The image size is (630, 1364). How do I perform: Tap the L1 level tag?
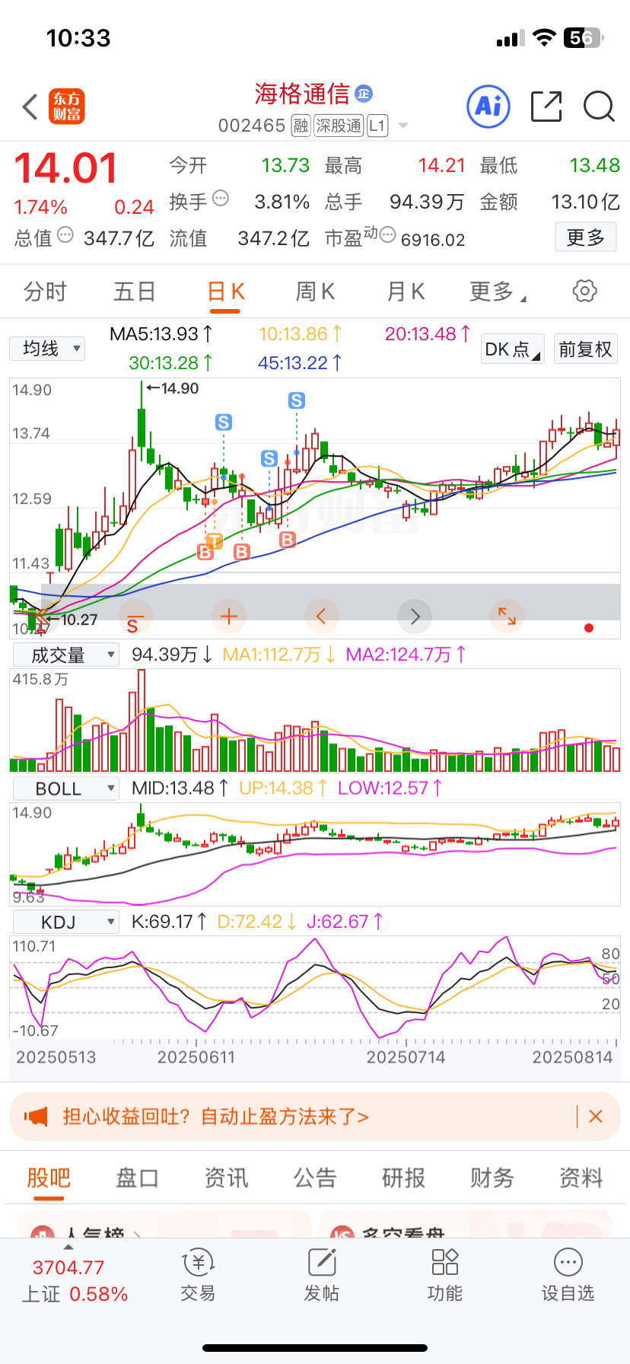click(x=377, y=126)
